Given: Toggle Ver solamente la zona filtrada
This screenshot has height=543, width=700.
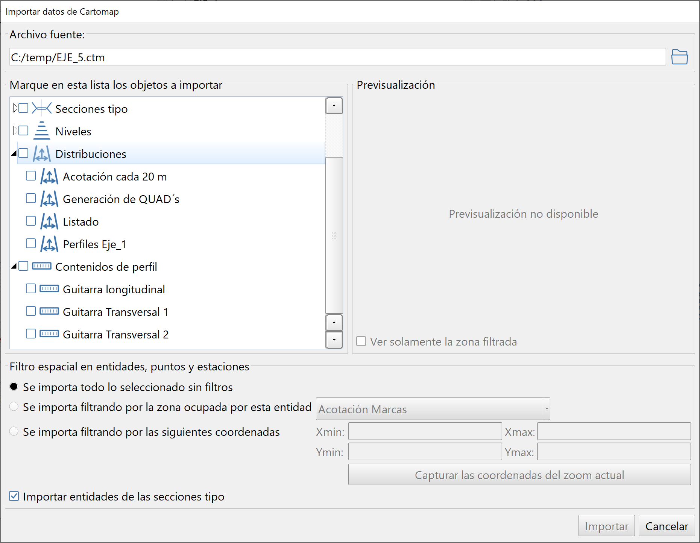Looking at the screenshot, I should (x=361, y=341).
